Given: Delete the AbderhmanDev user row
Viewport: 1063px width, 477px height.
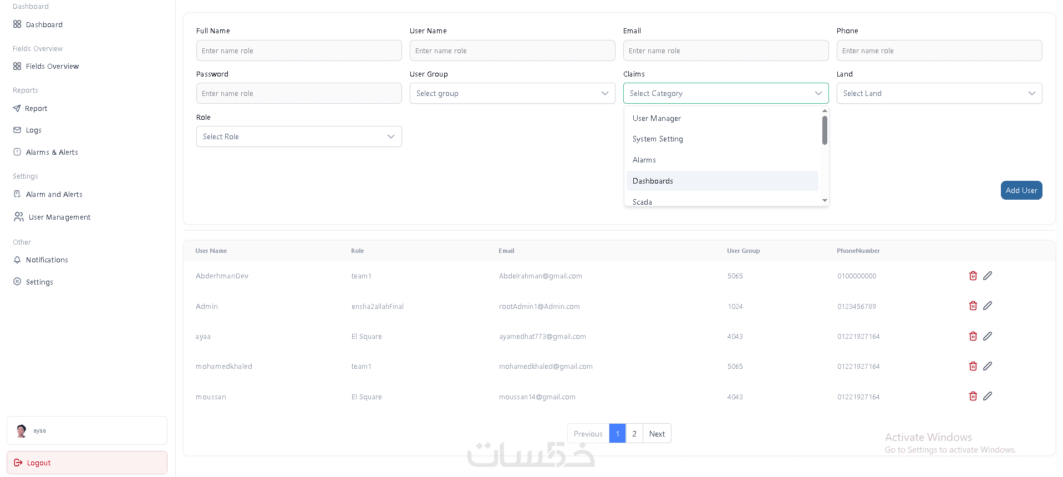Looking at the screenshot, I should [x=973, y=276].
